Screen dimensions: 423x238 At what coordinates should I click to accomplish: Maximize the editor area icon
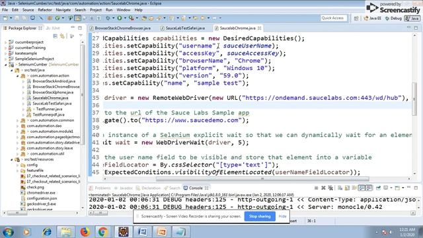pyautogui.click(x=416, y=28)
